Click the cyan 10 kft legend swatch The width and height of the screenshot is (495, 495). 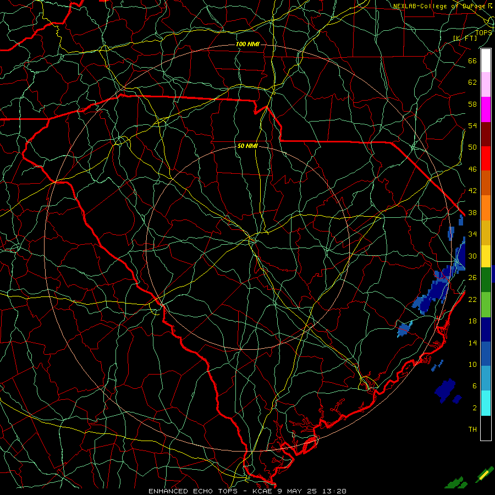(x=486, y=403)
